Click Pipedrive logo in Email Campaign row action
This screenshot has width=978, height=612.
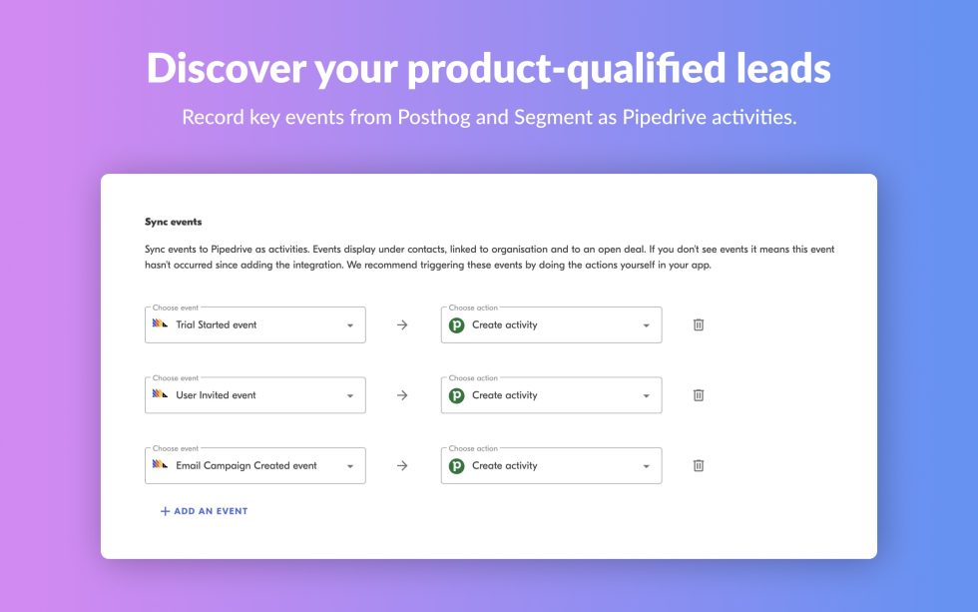(x=457, y=466)
